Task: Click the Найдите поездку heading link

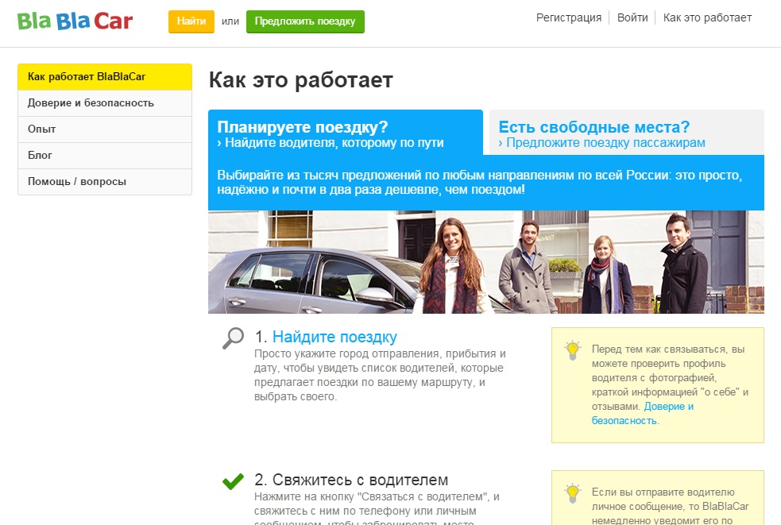Action: (334, 338)
